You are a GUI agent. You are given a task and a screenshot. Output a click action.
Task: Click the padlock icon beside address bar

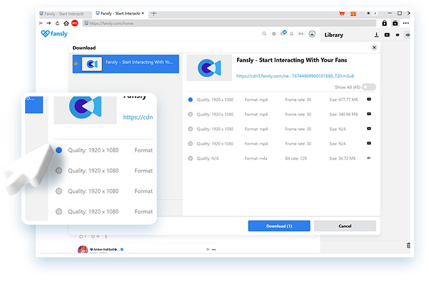(x=384, y=23)
